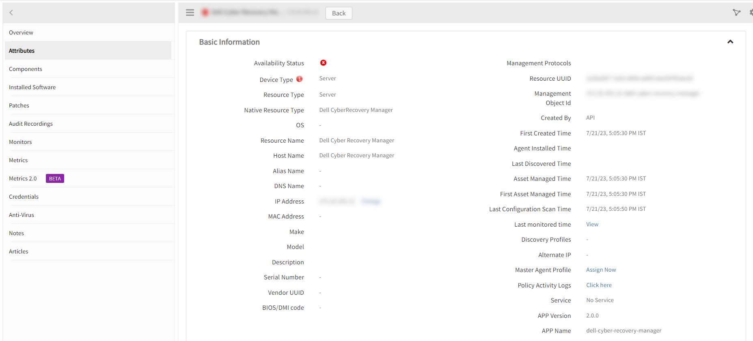Screen dimensions: 753x341
Task: Click the APP Name value dell-cyber-recovery-manager
Action: [x=624, y=330]
